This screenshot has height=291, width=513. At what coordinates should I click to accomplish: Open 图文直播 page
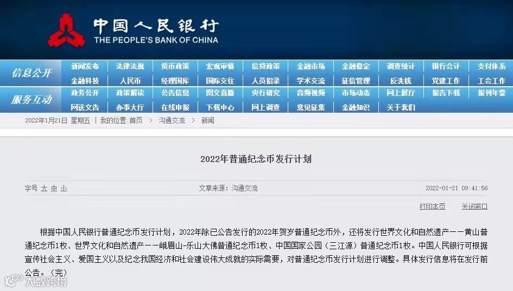point(220,93)
